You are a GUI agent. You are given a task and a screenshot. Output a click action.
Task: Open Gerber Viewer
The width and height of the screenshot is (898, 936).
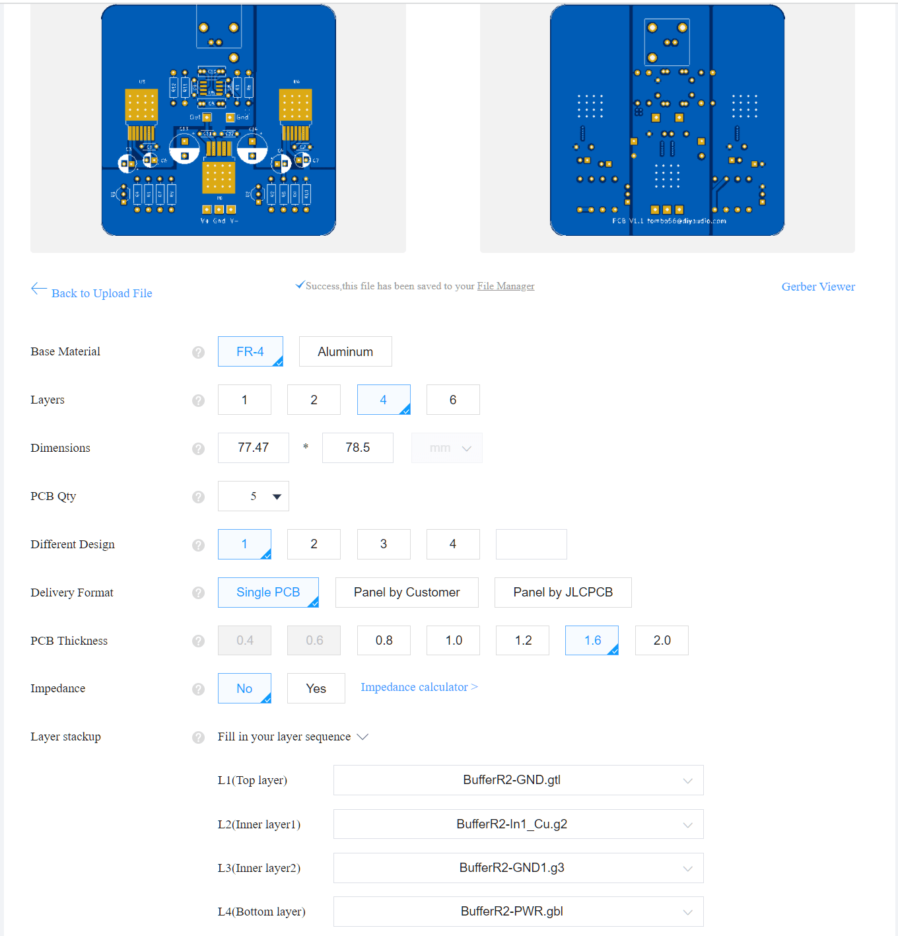(818, 287)
